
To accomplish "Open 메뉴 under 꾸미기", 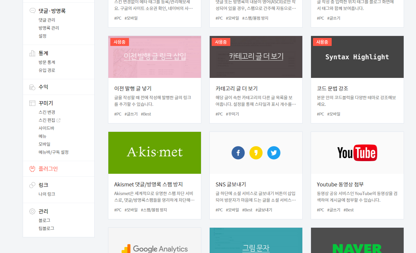I will 42,136.
